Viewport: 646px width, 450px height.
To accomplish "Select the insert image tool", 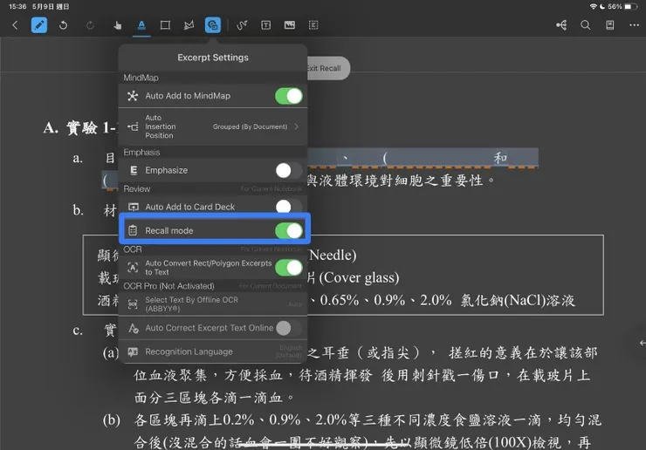I will 290,25.
